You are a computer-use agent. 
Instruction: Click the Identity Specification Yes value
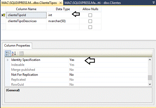click(72, 60)
